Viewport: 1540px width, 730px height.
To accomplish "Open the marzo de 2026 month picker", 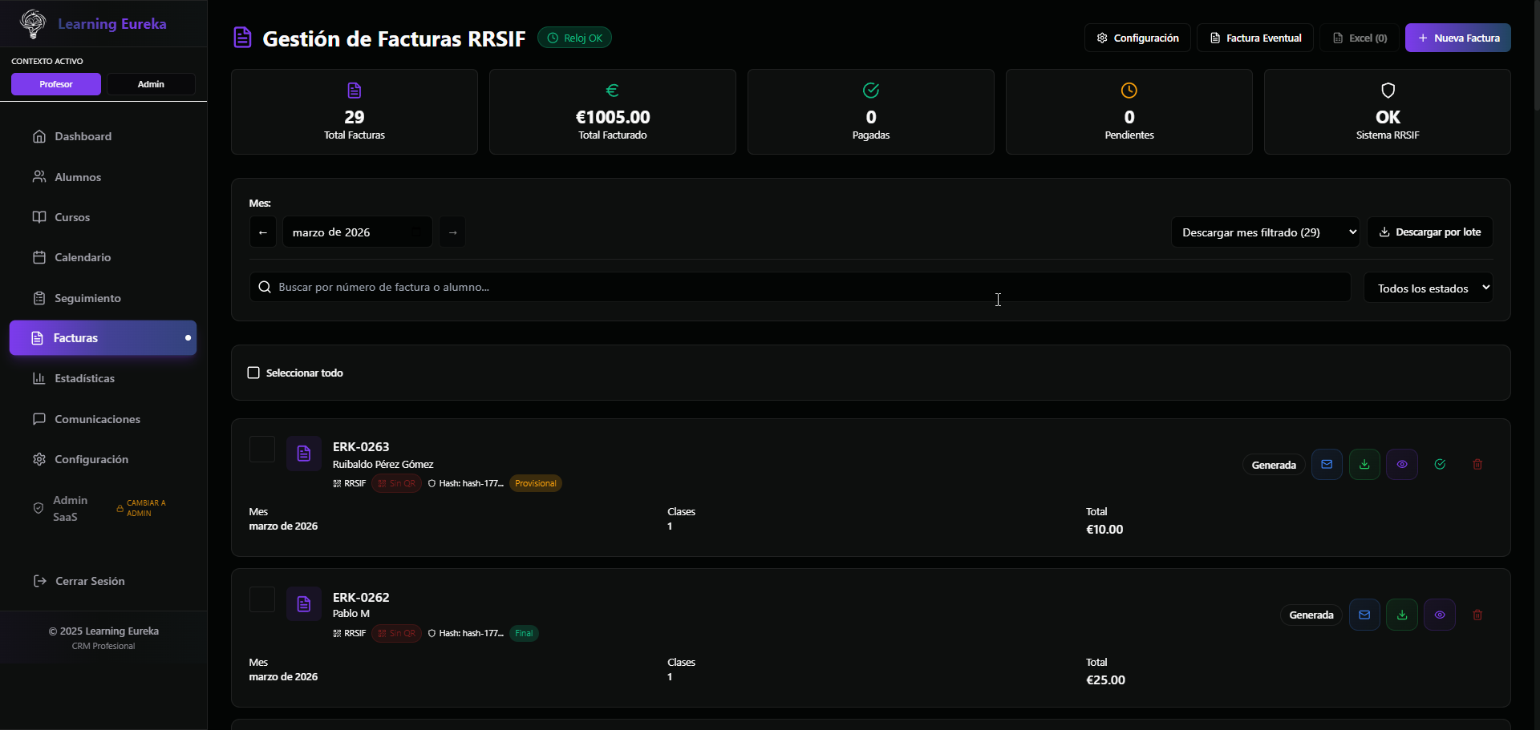I will pos(357,232).
